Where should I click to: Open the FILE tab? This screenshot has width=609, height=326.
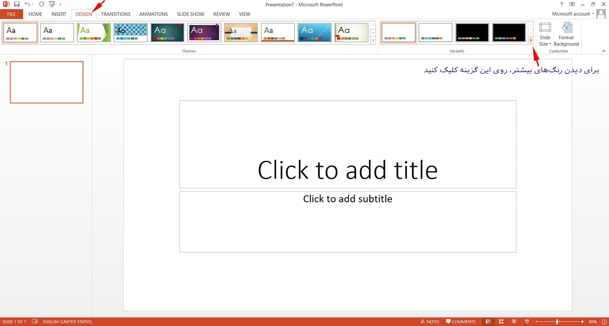(x=11, y=14)
